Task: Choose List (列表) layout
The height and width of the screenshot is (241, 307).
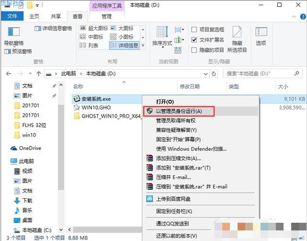Action: [89, 45]
